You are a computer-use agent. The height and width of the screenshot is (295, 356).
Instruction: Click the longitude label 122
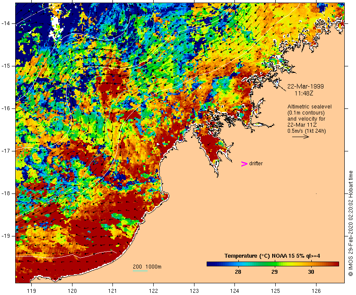tap(154, 291)
